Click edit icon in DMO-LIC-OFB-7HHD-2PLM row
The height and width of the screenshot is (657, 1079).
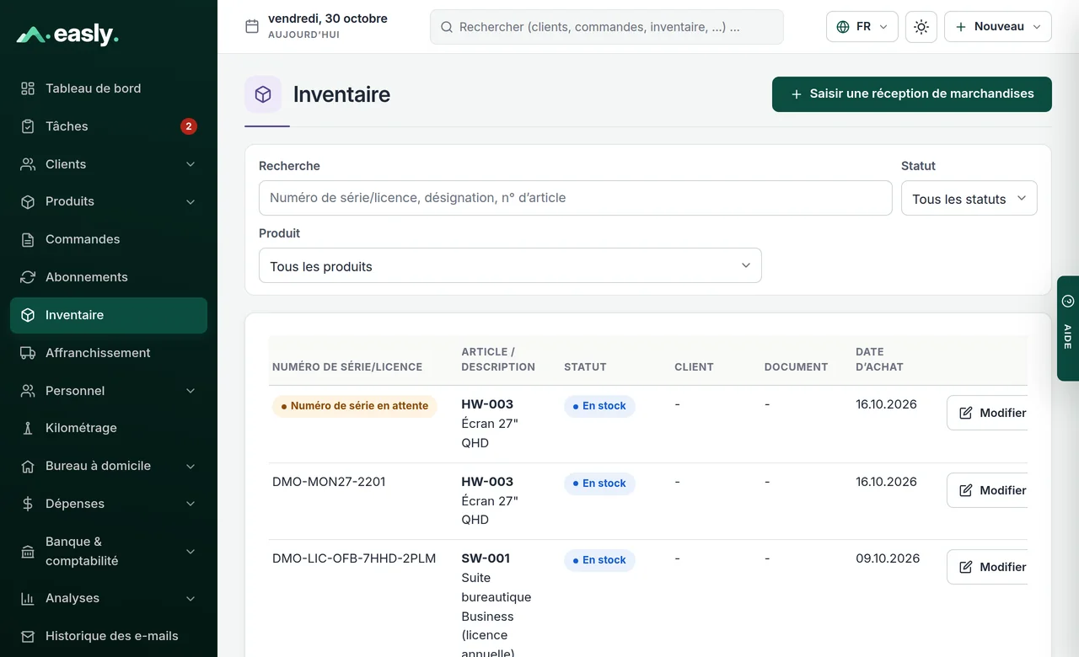pos(966,567)
